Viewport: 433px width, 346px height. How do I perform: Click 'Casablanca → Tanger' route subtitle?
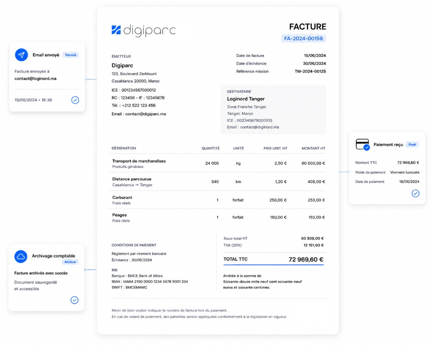pos(132,185)
